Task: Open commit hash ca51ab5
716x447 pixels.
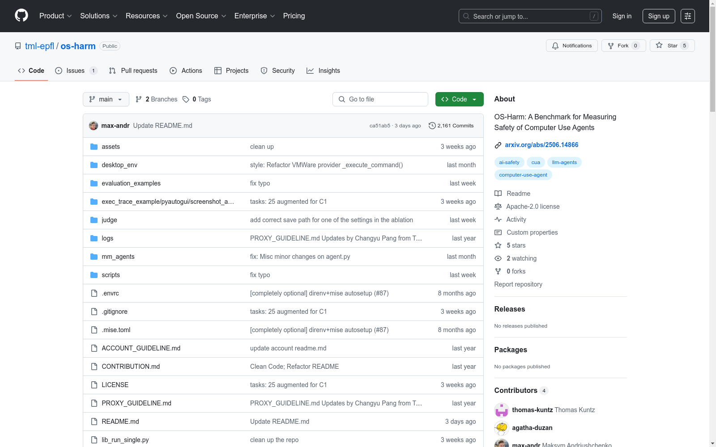Action: 380,126
